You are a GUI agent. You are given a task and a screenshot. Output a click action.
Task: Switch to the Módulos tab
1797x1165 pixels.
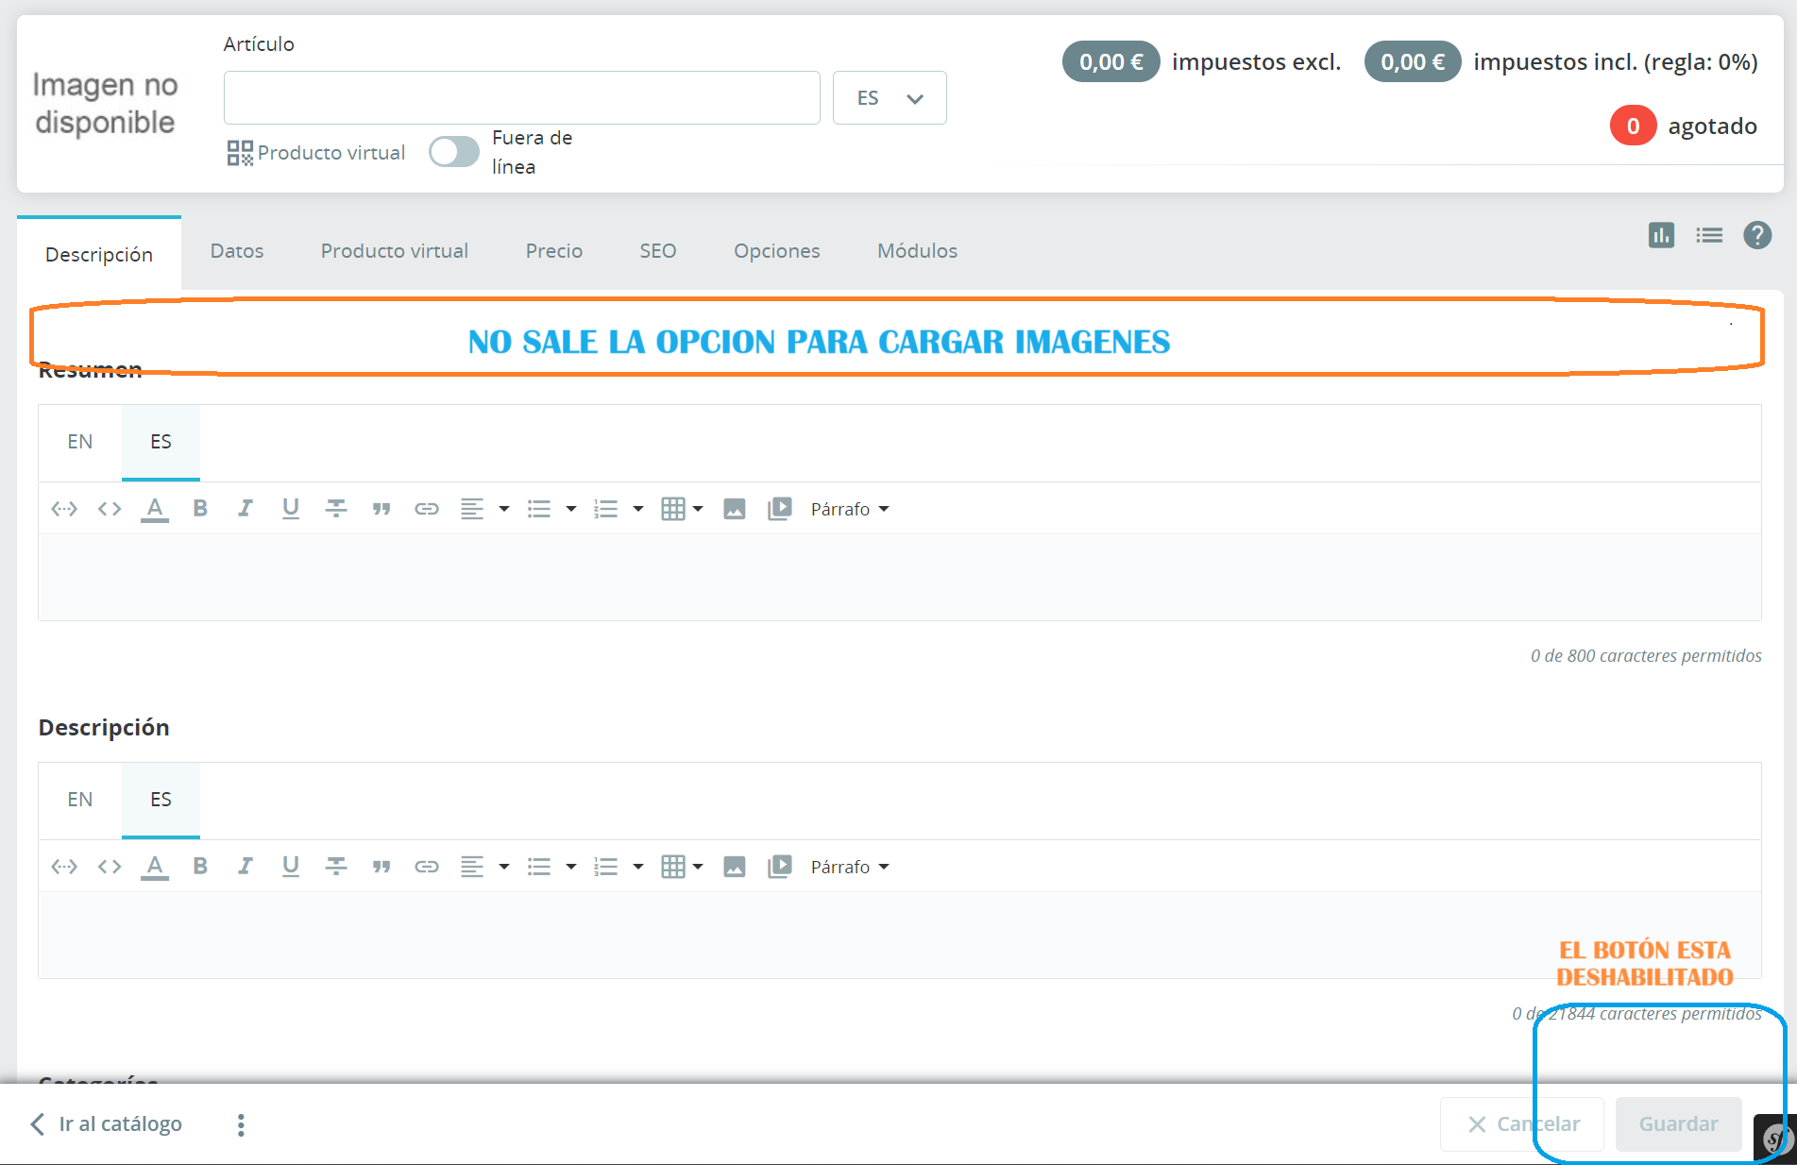918,251
